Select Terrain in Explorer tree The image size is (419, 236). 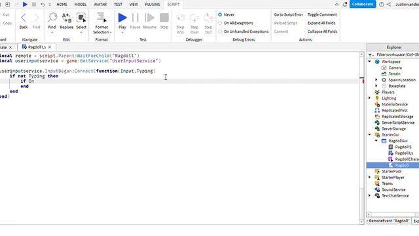(394, 74)
